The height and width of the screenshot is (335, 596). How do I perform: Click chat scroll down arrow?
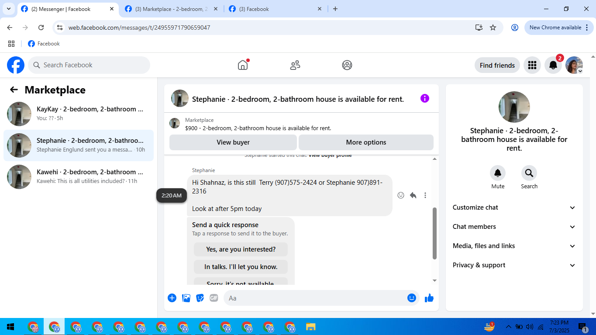434,280
